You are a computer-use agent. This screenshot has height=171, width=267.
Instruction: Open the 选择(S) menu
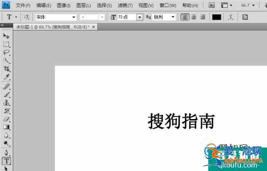pos(104,5)
